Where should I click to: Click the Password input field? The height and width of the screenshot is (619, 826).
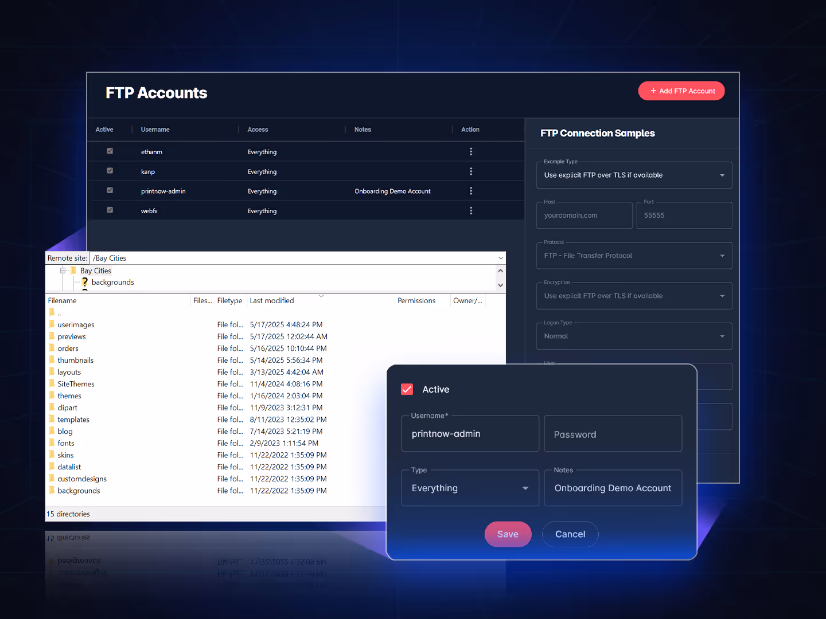613,434
